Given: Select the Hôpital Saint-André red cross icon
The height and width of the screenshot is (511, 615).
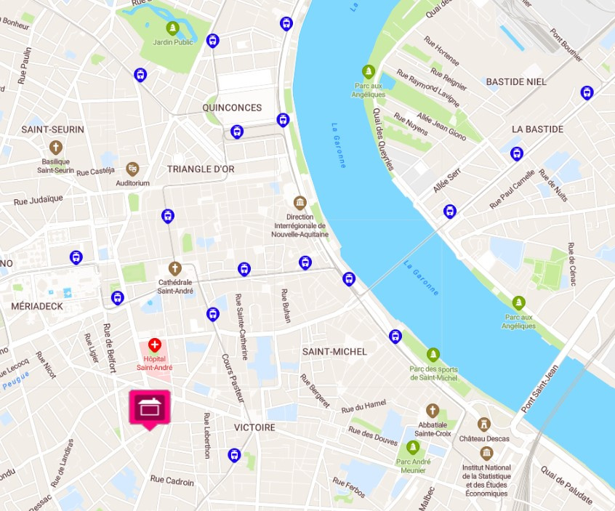Looking at the screenshot, I should [x=155, y=345].
